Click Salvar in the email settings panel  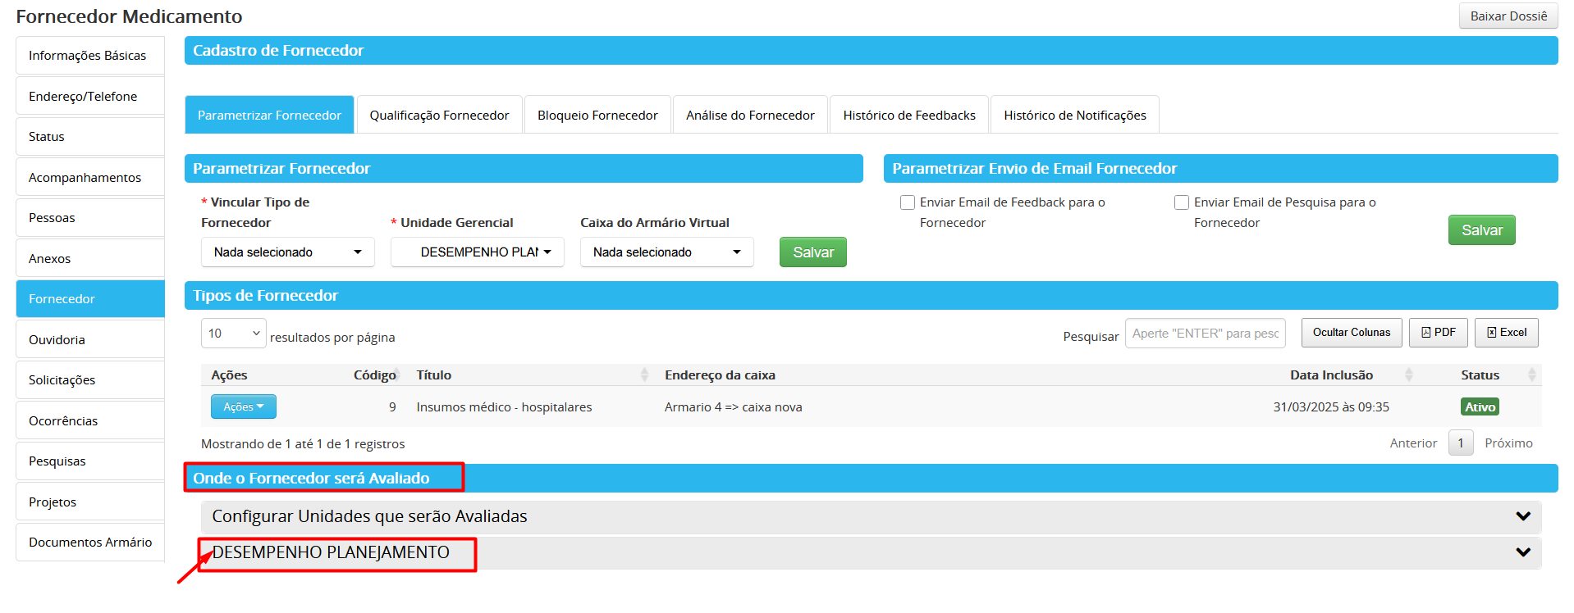tap(1481, 230)
